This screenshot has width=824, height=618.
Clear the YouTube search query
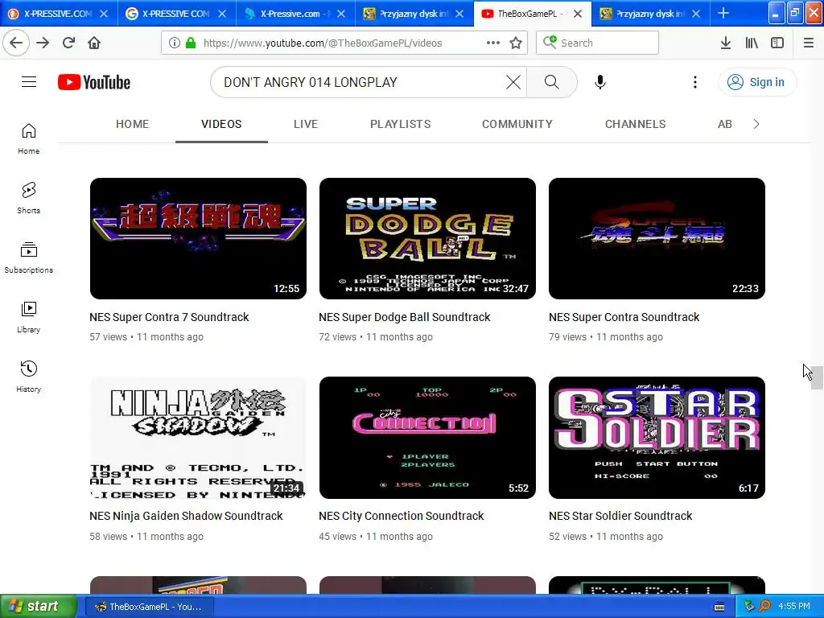pos(513,82)
